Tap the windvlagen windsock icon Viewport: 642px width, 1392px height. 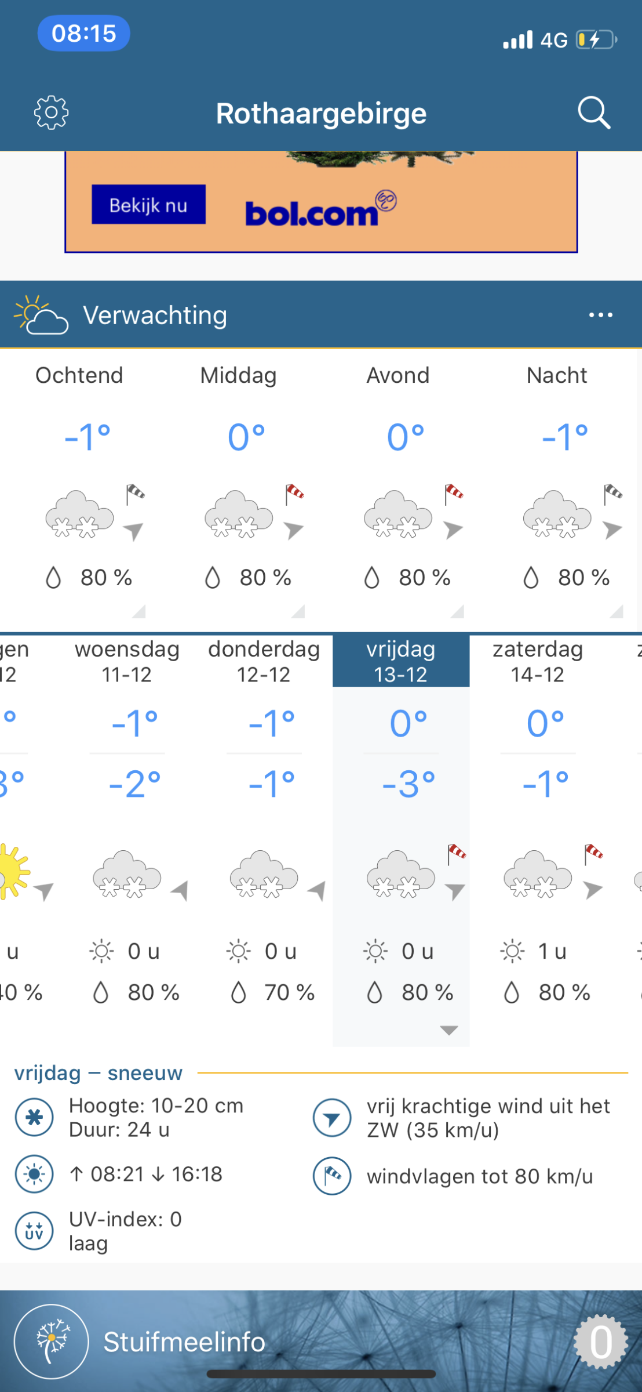pos(332,1176)
